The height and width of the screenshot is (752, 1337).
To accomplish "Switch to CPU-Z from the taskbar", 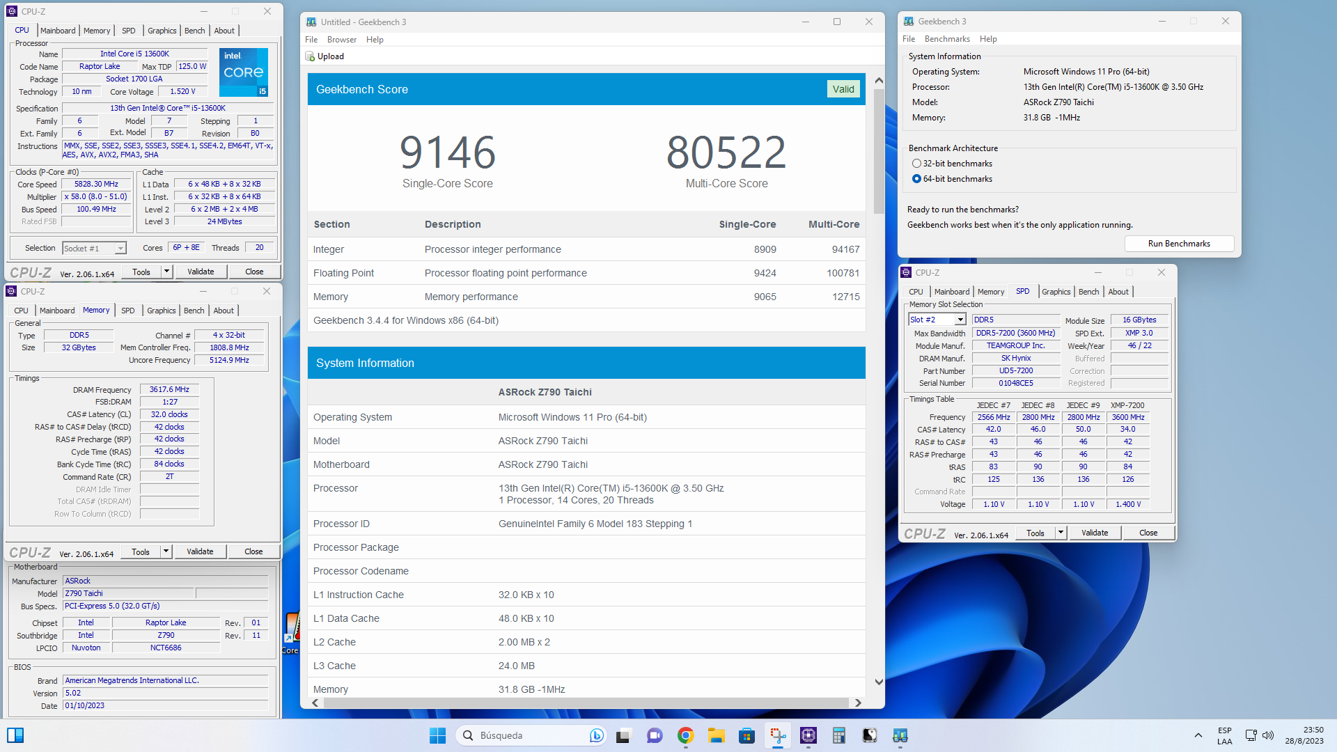I will [x=808, y=735].
